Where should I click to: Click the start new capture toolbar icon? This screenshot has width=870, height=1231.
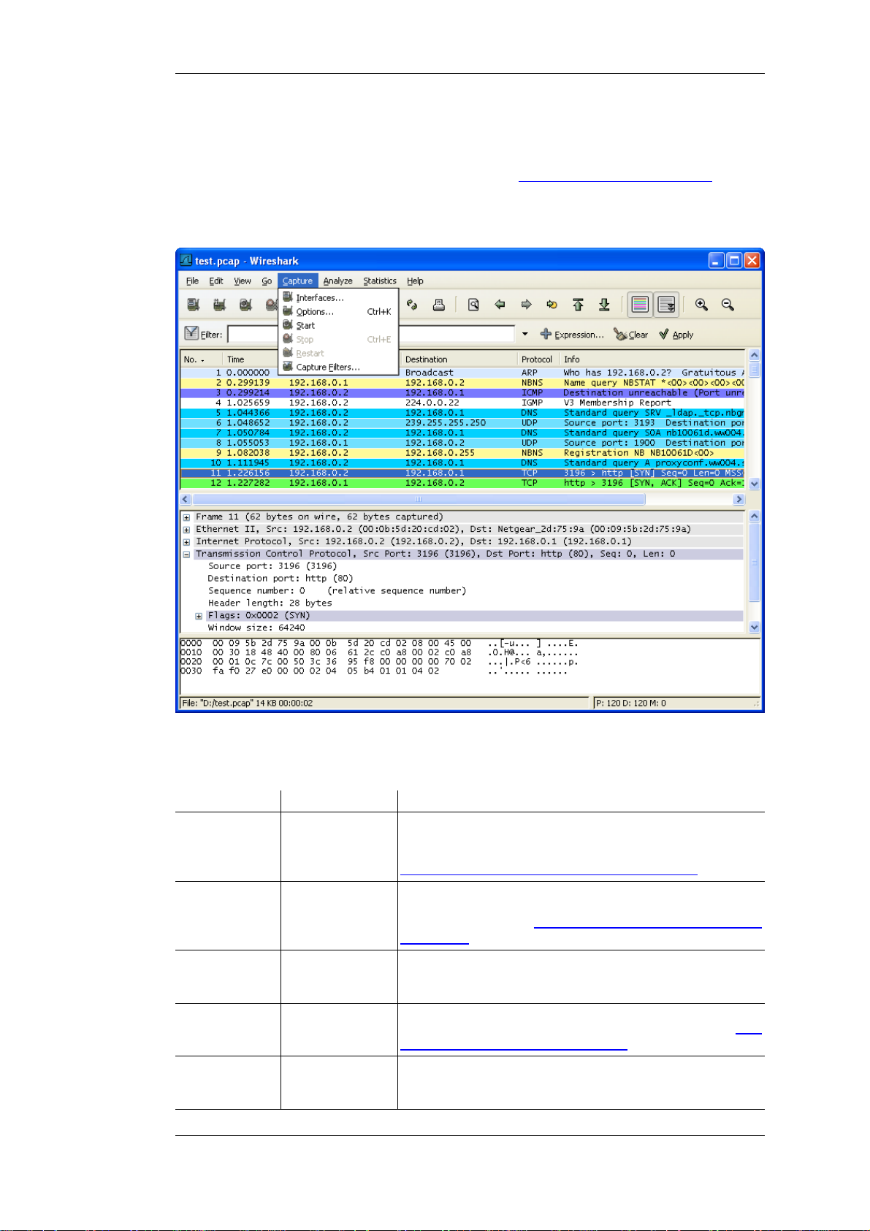(245, 305)
